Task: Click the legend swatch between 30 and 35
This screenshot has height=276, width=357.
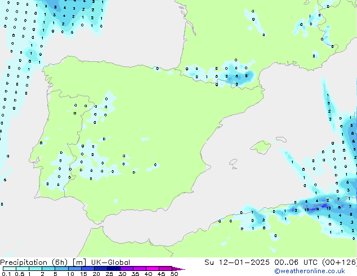Action: click(126, 269)
